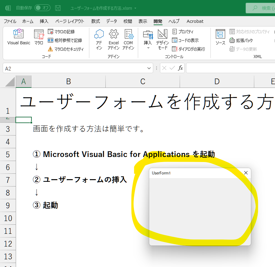Viewport: 275px width, 267px height.
Task: Open the XML Source (ソース) pane
Action: [x=220, y=37]
